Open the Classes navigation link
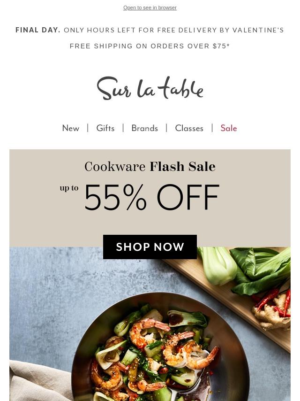The height and width of the screenshot is (401, 300). point(189,128)
